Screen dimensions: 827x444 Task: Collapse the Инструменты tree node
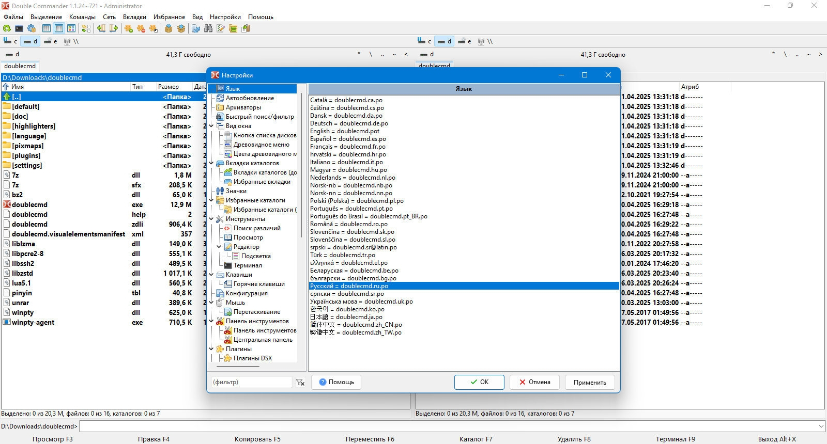211,219
